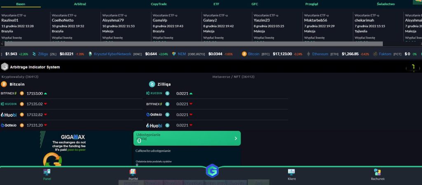Open the Świadectwo tab
Screen dimensions: 422x185
[386, 4]
